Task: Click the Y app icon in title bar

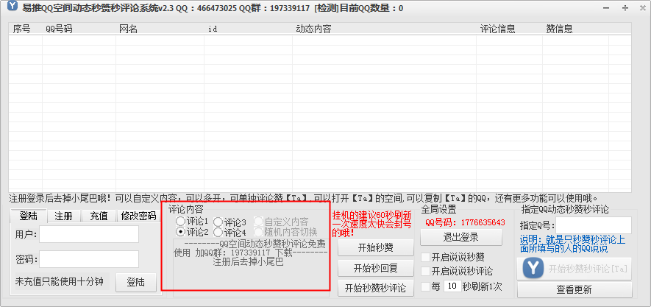Action: pos(13,6)
